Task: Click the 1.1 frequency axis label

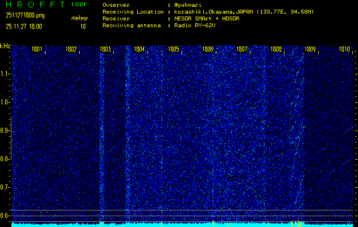Action: pyautogui.click(x=5, y=74)
